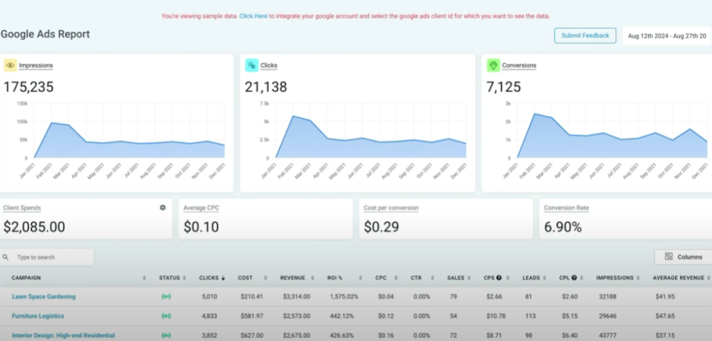Click the 1,575.02% ROI cell

(x=343, y=296)
